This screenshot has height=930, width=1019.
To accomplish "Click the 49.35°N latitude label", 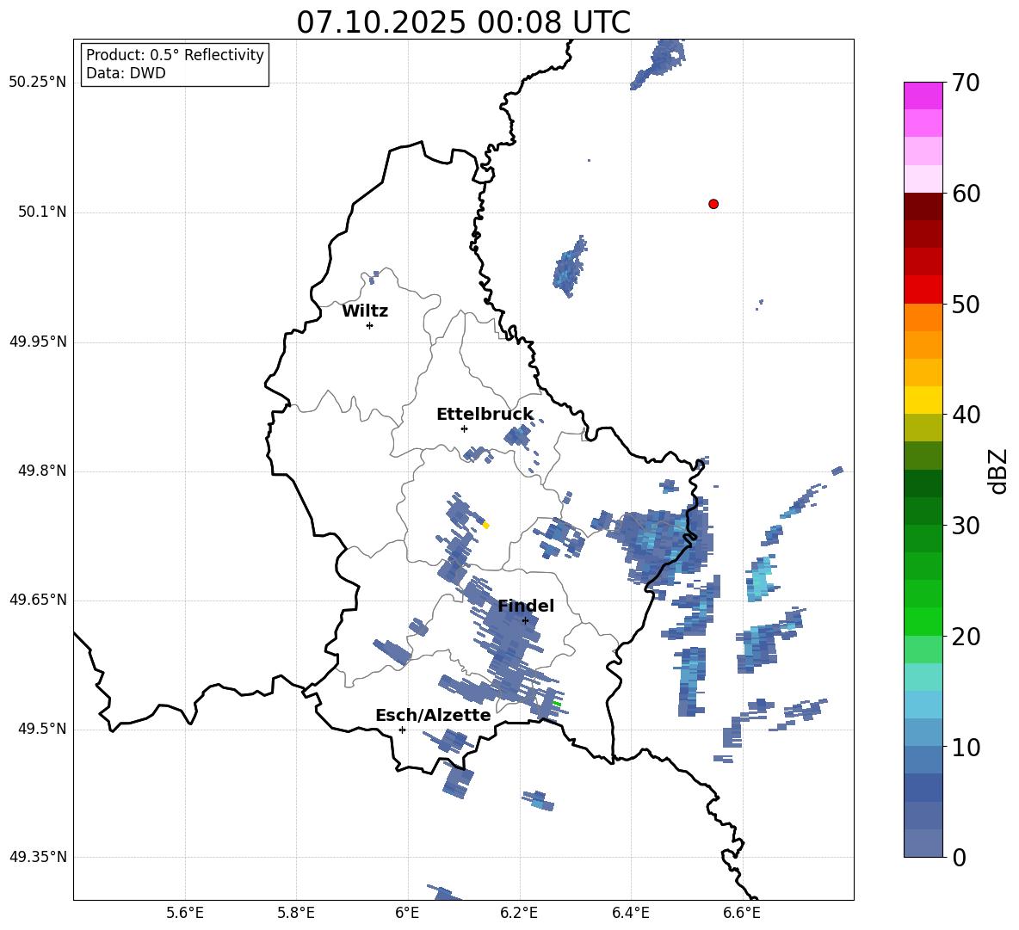I will (x=37, y=857).
